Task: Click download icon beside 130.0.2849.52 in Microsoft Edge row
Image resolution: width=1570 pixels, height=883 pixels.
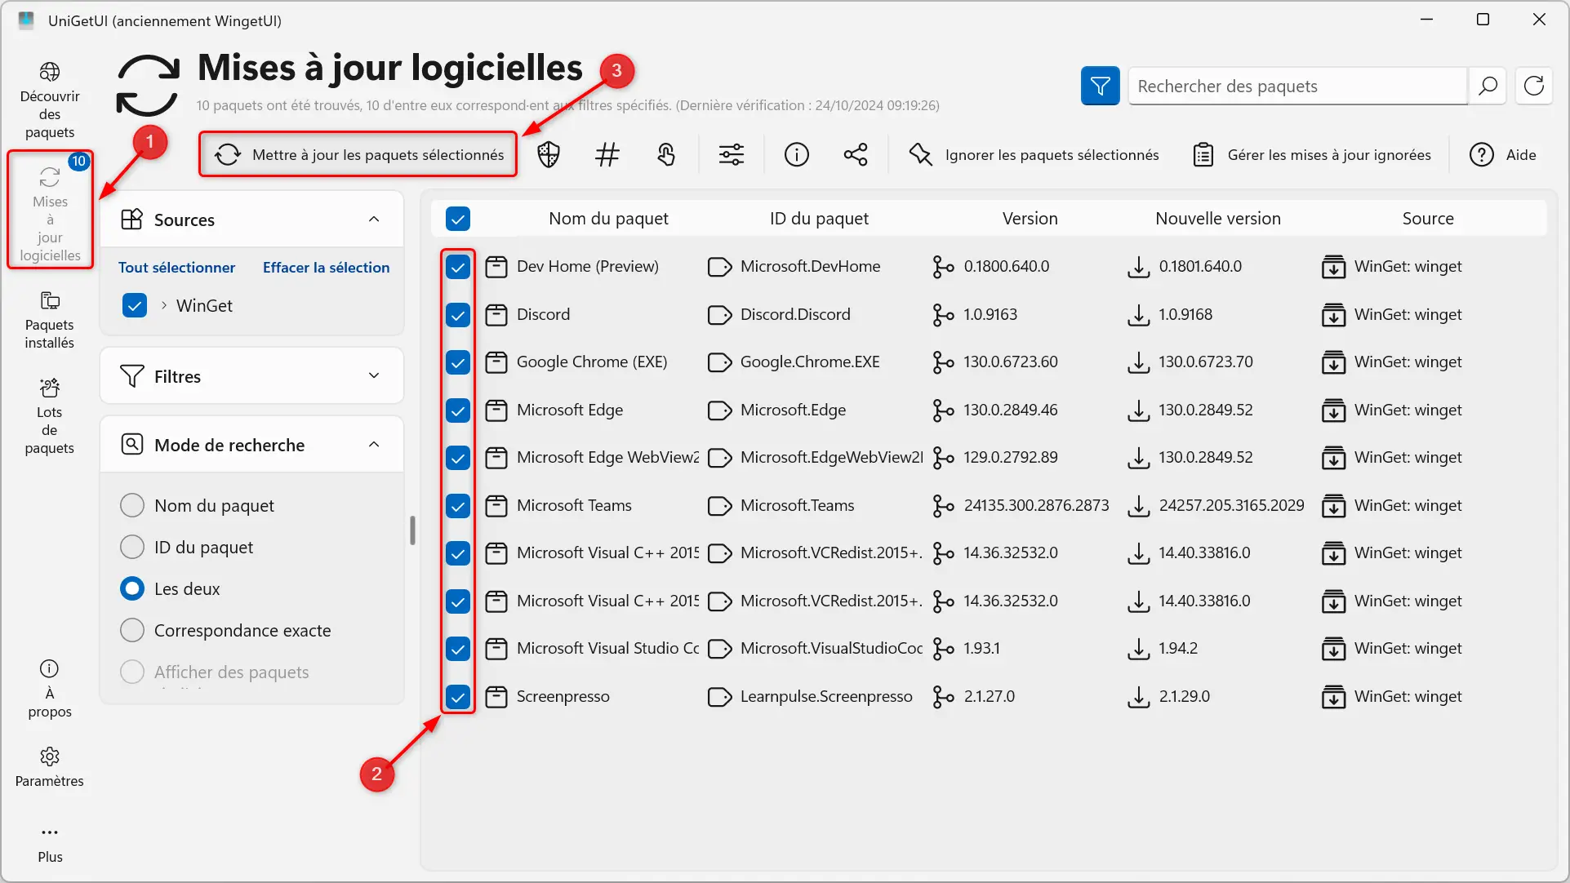Action: pyautogui.click(x=1138, y=410)
